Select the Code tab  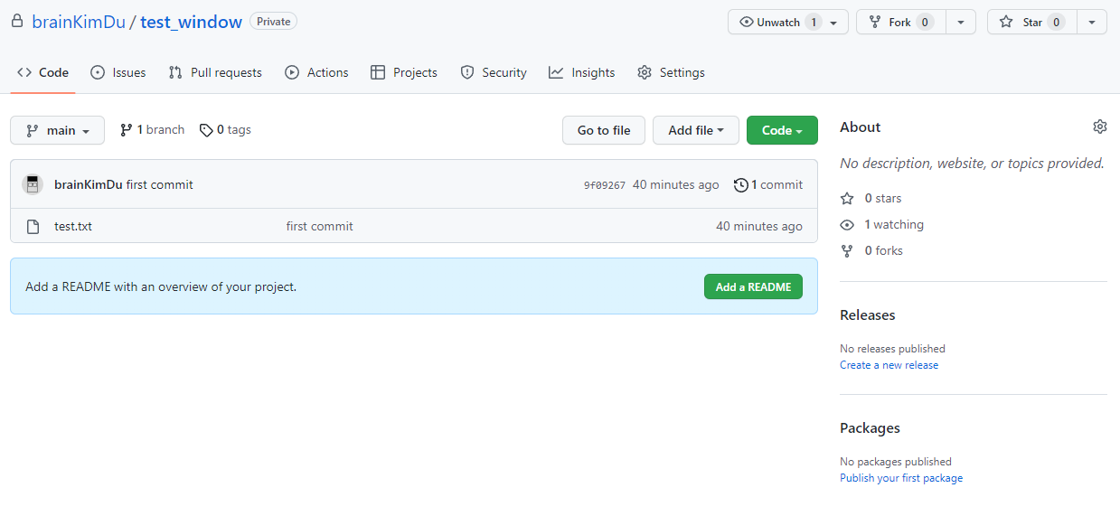coord(42,72)
